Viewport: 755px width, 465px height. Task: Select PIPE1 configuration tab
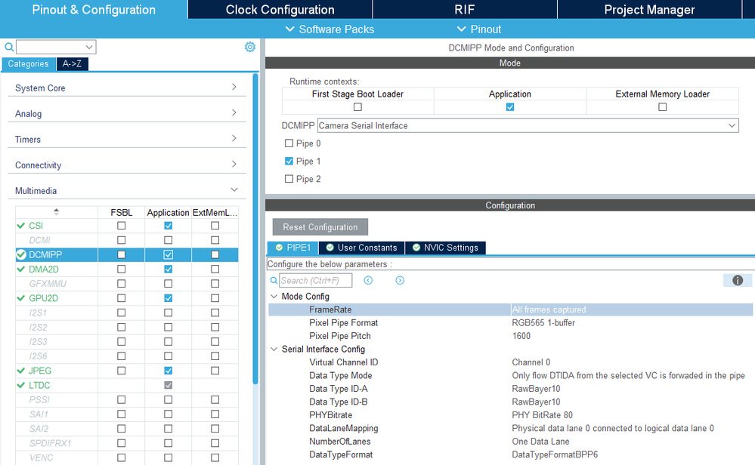[292, 248]
